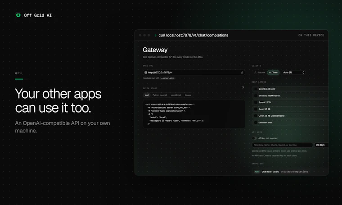
Task: Select the Team clients option
Action: coord(273,73)
